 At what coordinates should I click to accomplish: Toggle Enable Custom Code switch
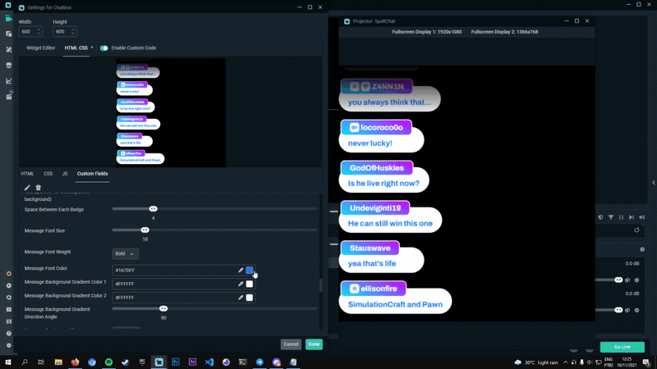[x=104, y=48]
